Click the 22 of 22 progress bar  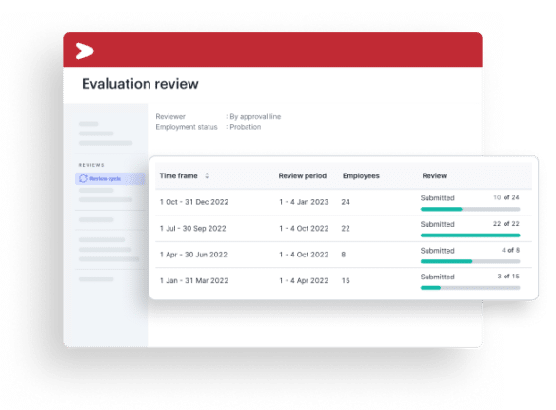click(x=470, y=236)
